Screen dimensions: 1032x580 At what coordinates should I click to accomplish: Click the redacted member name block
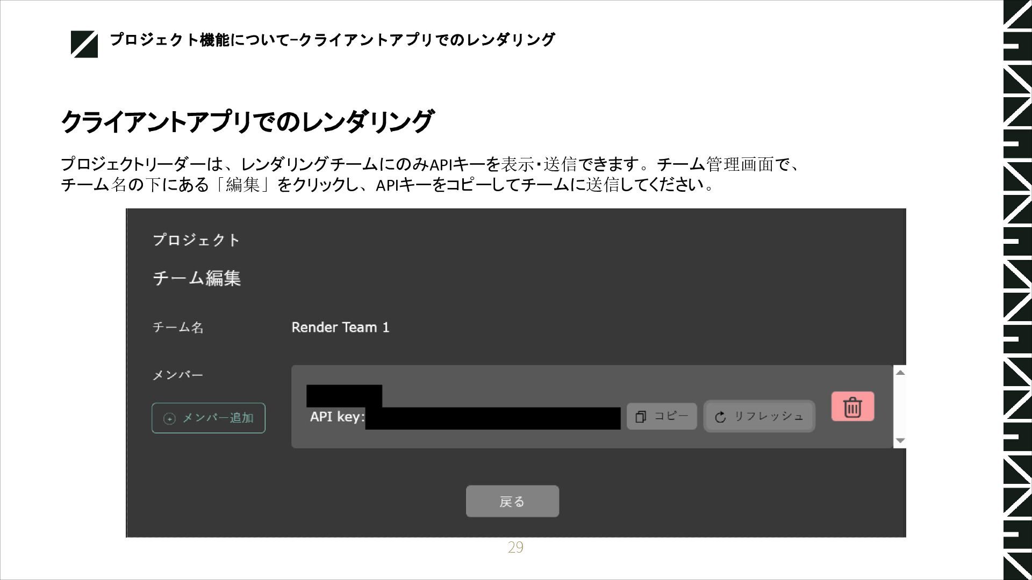pyautogui.click(x=344, y=395)
